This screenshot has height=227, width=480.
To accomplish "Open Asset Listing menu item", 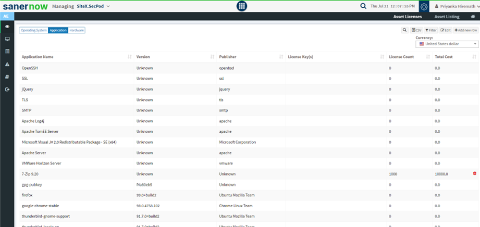I will click(x=447, y=17).
